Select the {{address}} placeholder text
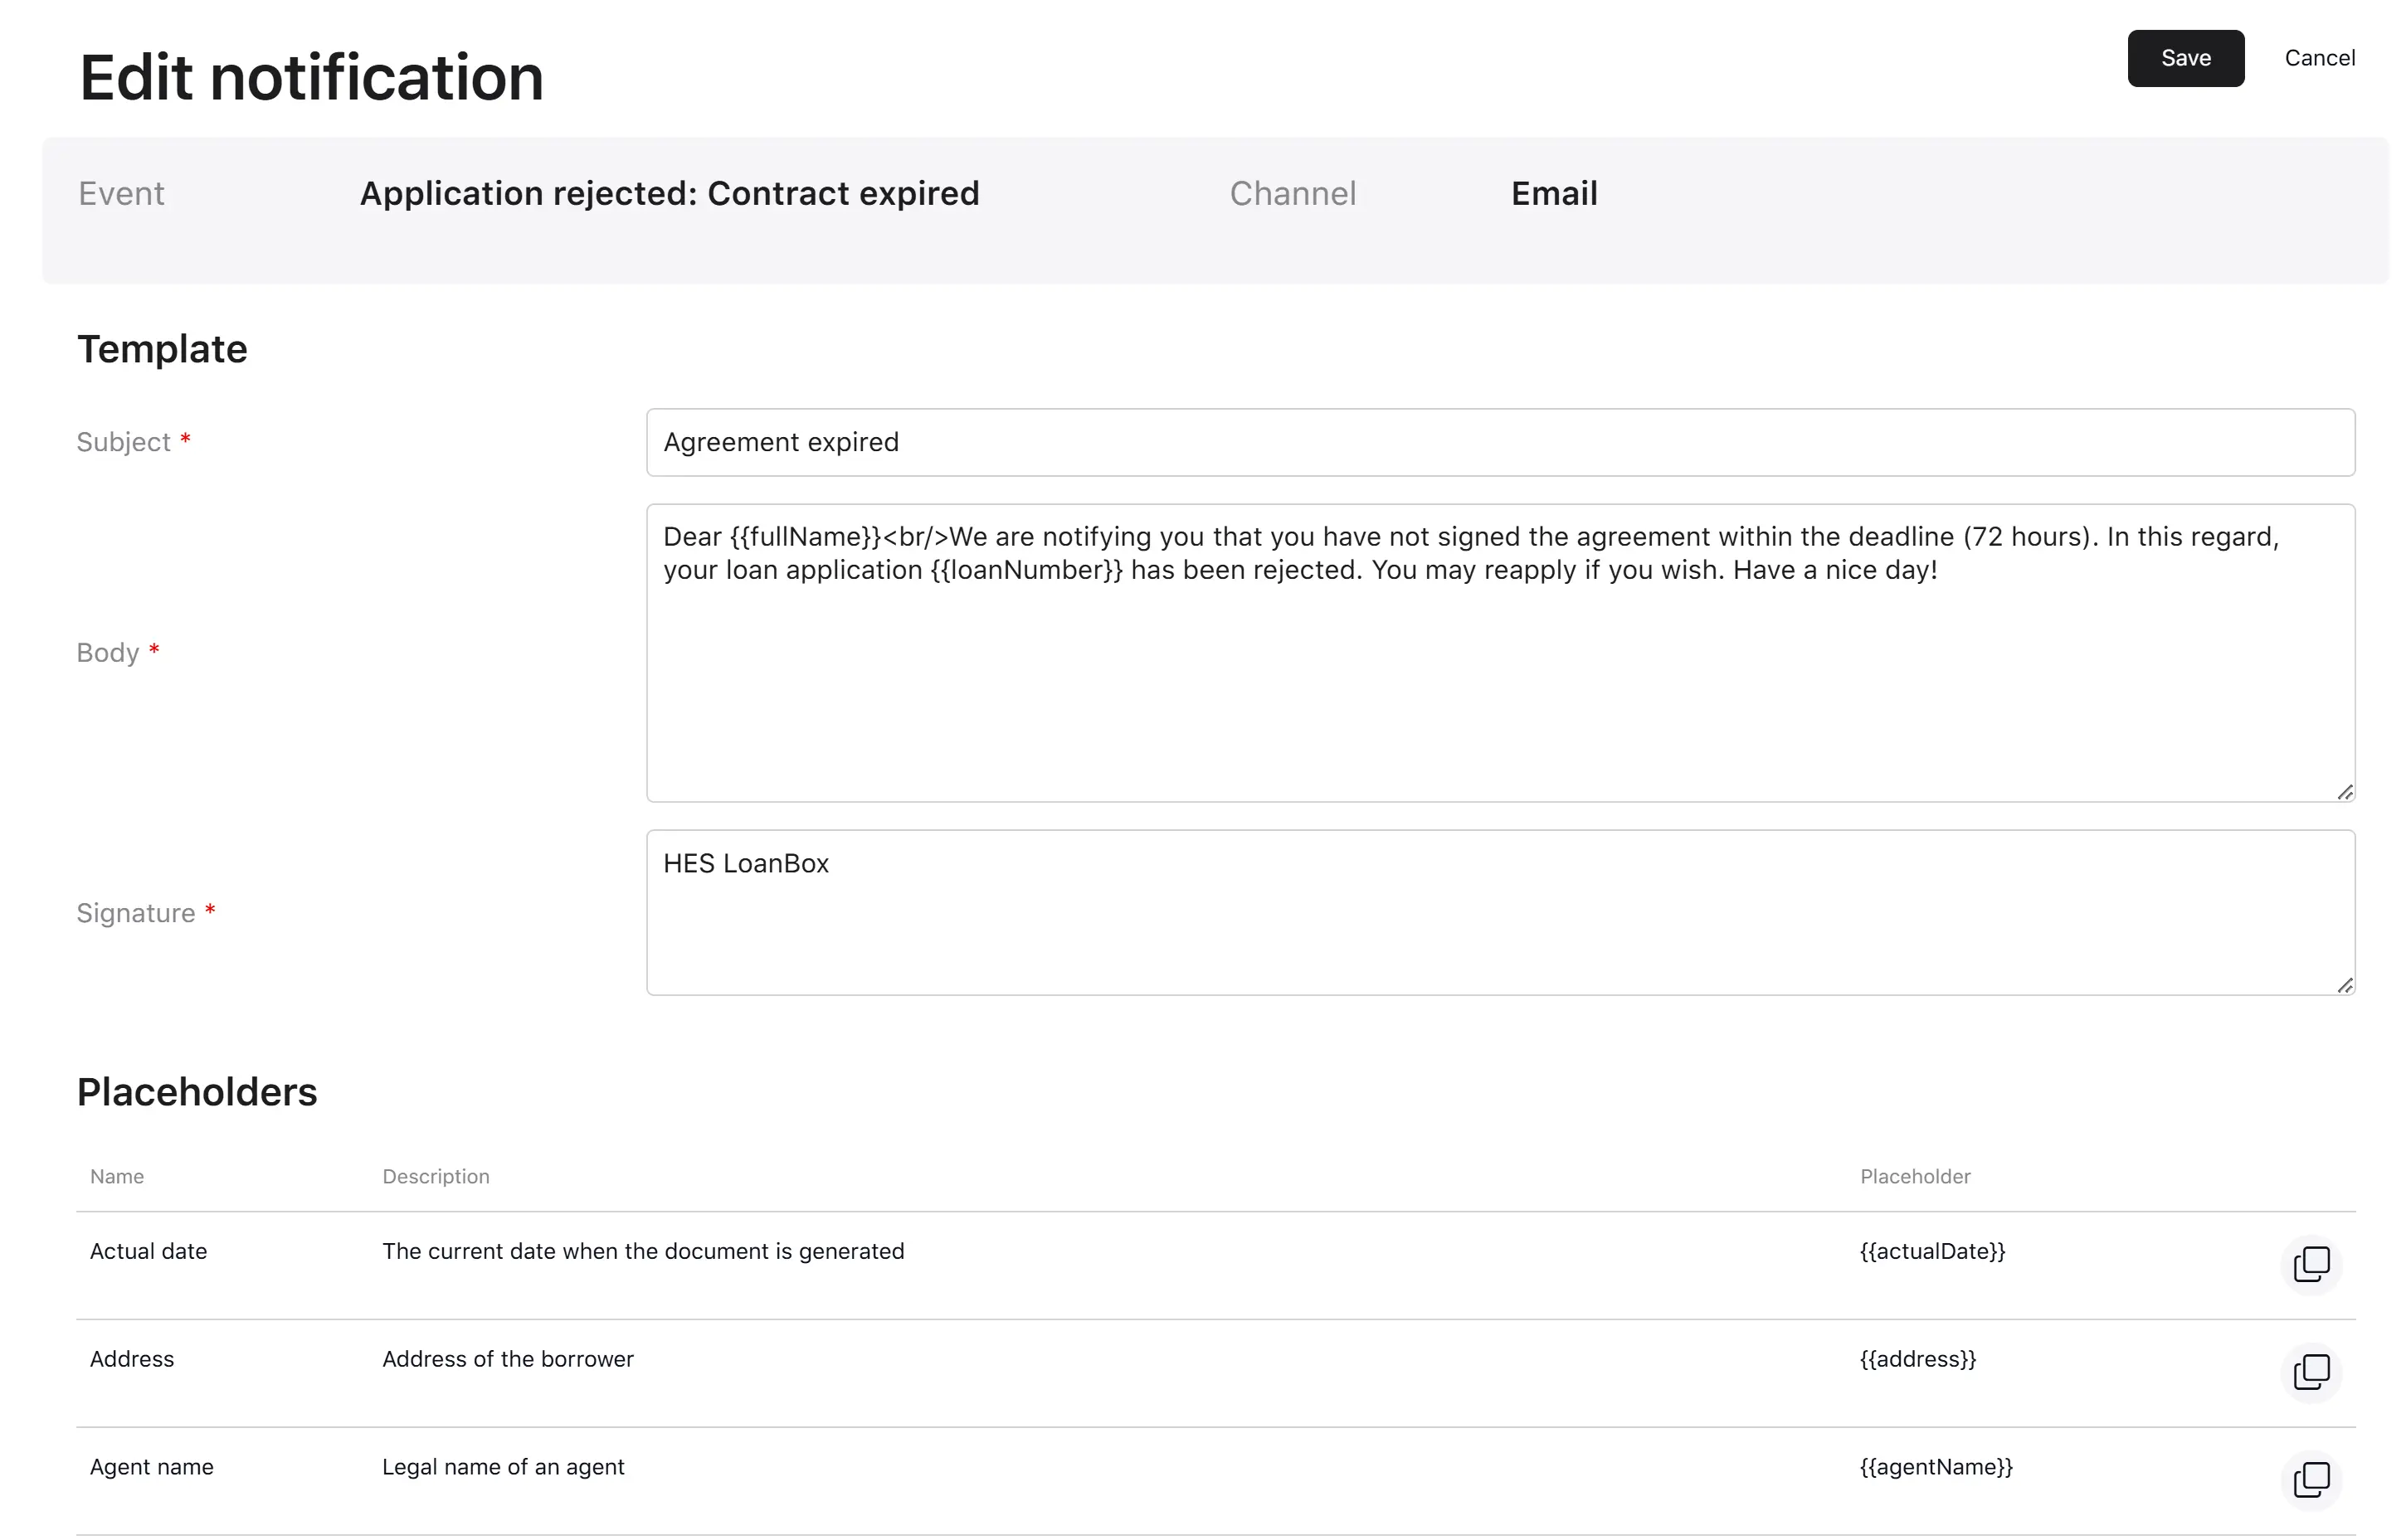Viewport: 2406px width, 1540px height. [x=1918, y=1359]
